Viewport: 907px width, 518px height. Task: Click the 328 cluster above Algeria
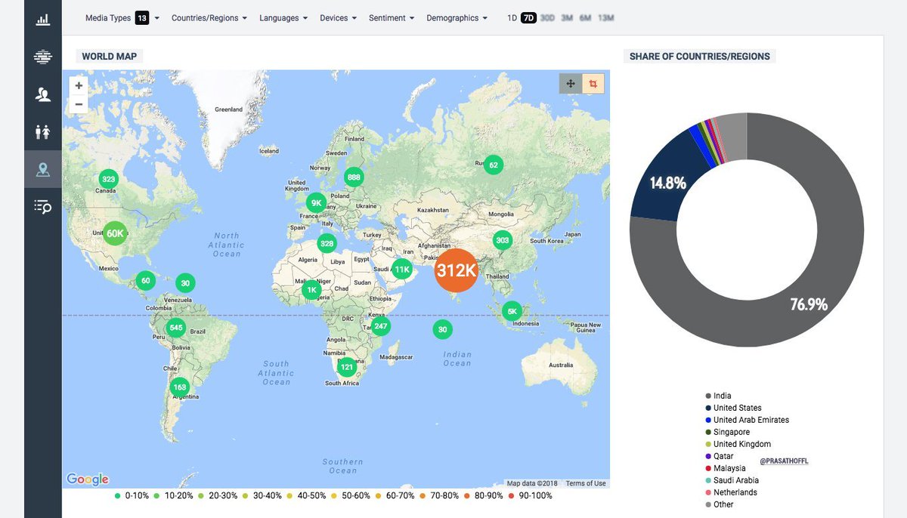click(x=327, y=244)
